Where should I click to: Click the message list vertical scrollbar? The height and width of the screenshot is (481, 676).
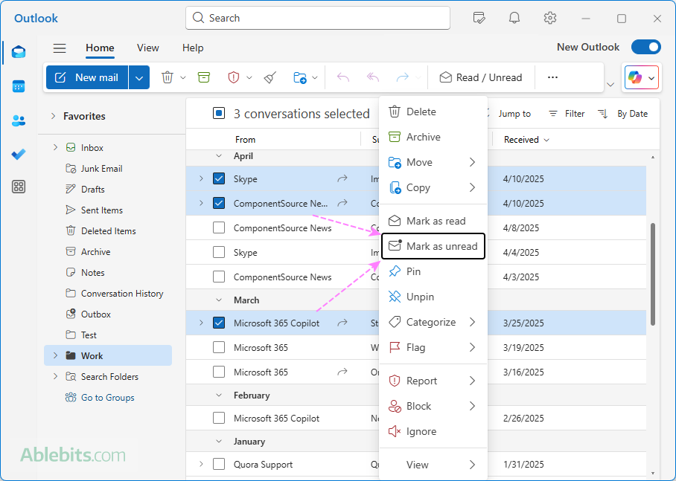pyautogui.click(x=653, y=274)
